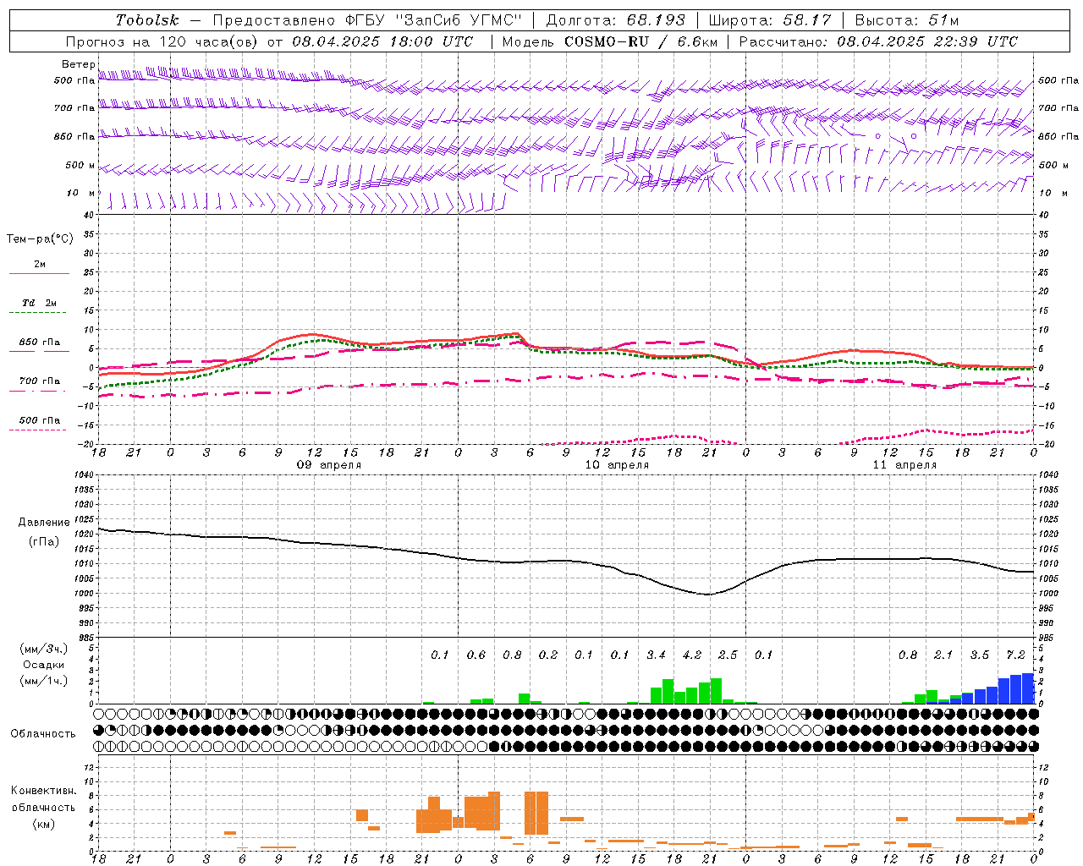Click the "(мм/1ч.)" unit label
1083x866 pixels.
44,681
